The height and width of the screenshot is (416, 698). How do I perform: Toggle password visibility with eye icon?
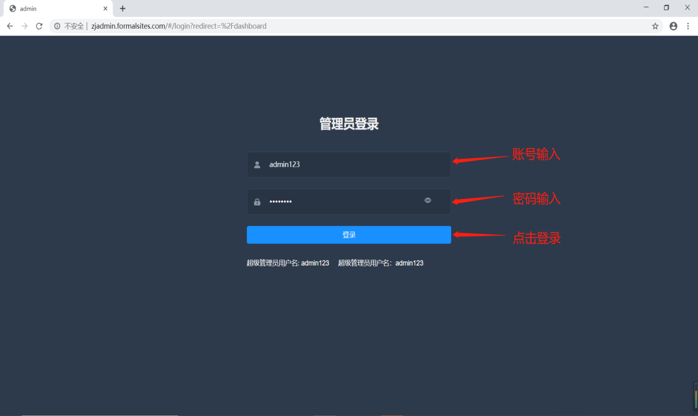tap(428, 201)
